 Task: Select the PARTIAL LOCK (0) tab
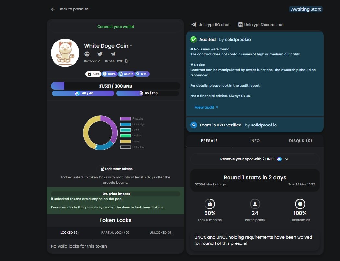115,232
